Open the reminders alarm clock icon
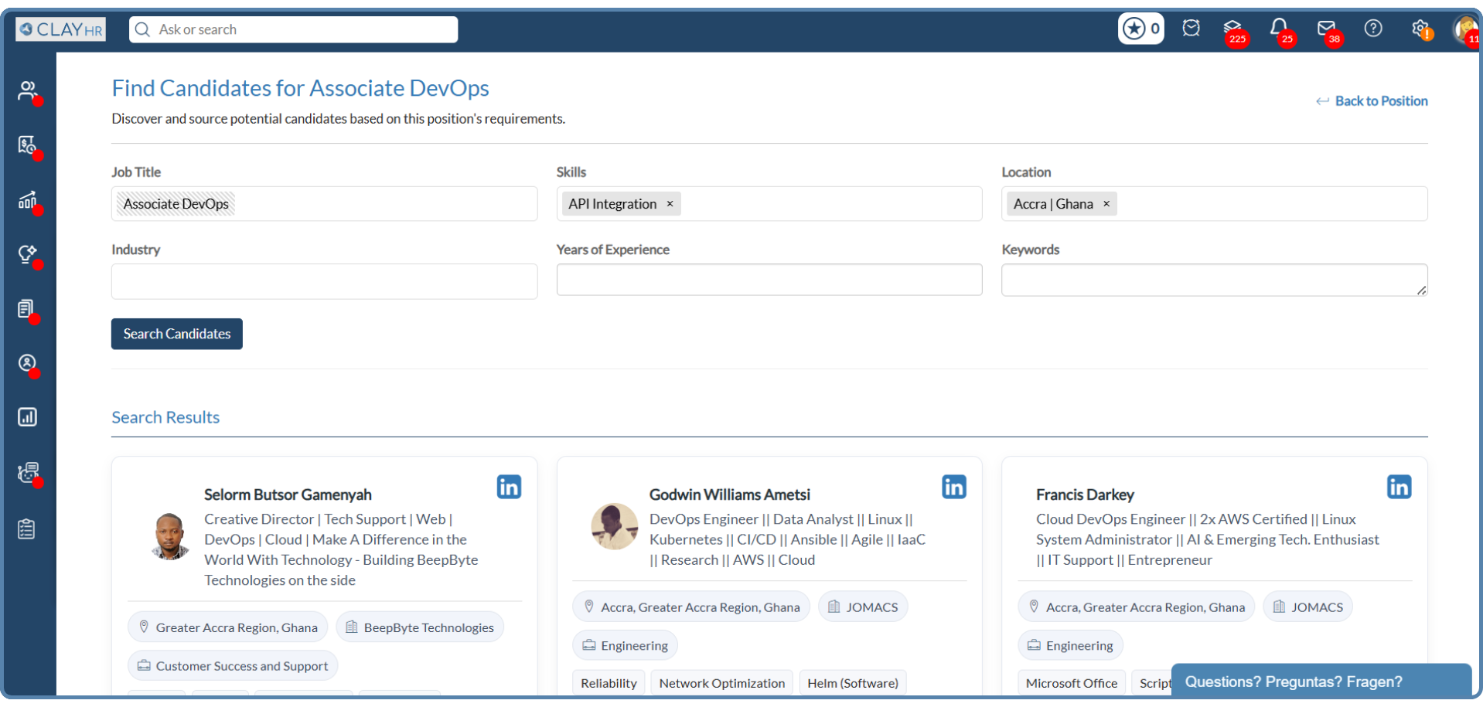 tap(1191, 29)
